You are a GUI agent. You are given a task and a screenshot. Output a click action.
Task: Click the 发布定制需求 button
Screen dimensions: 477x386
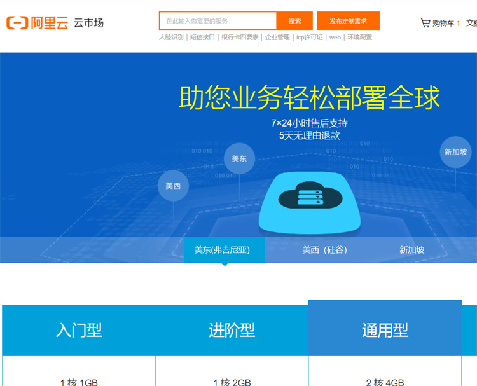[348, 21]
